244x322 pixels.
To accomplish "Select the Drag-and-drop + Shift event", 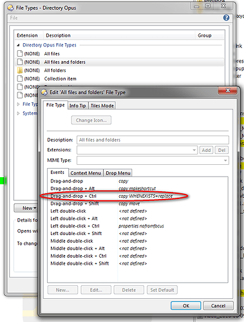I will [x=137, y=204].
